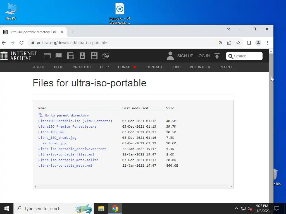286x214 pixels.
Task: Open the Ultra_ISO.PNG file link
Action: (51, 132)
